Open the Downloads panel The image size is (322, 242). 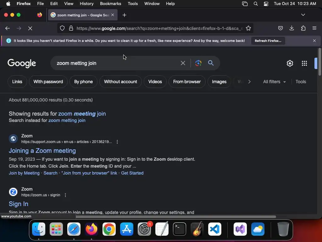(291, 28)
